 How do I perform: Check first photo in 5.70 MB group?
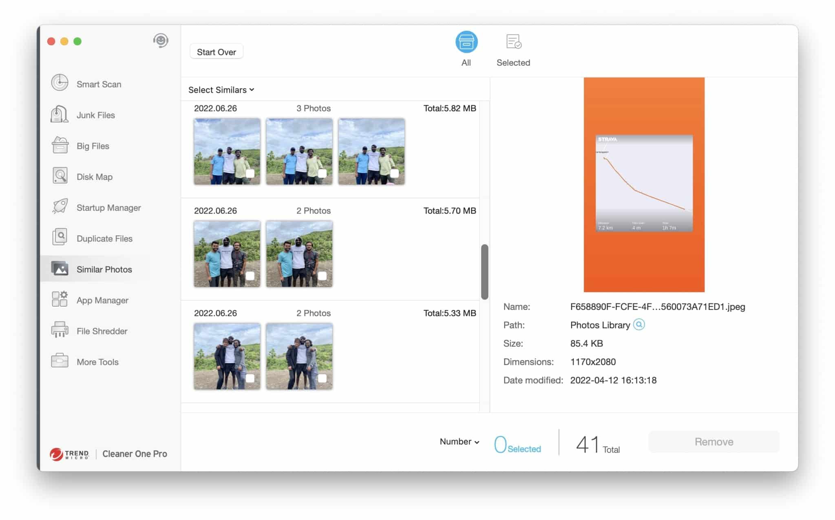click(x=250, y=276)
